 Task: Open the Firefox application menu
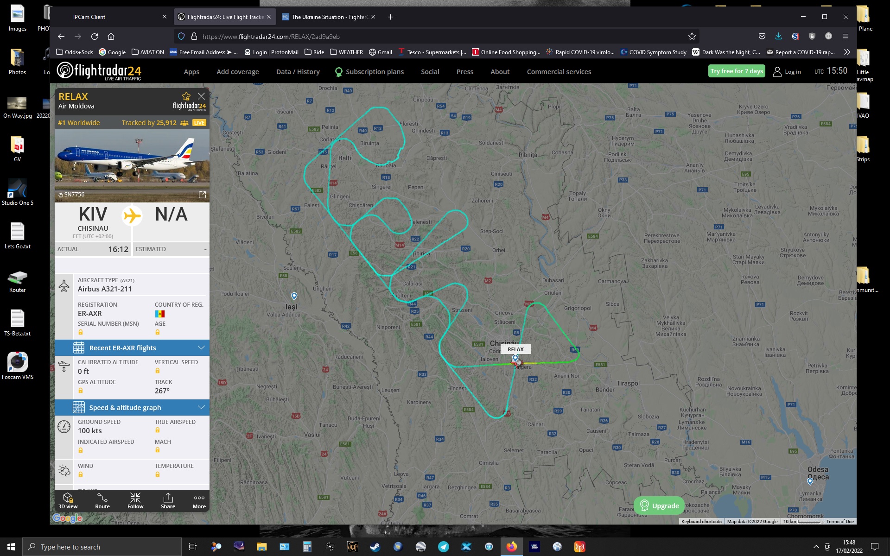click(x=845, y=37)
